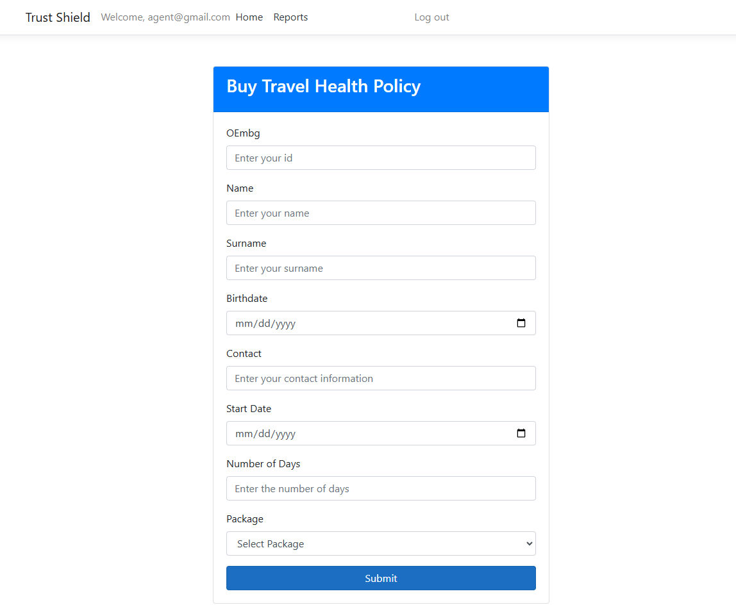Open the Start Date calendar picker icon
The height and width of the screenshot is (605, 736).
[521, 434]
